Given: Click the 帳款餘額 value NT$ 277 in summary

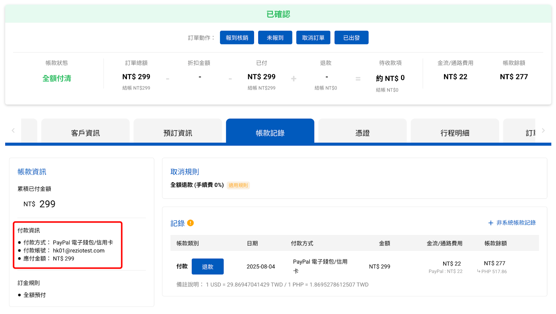Looking at the screenshot, I should 514,77.
